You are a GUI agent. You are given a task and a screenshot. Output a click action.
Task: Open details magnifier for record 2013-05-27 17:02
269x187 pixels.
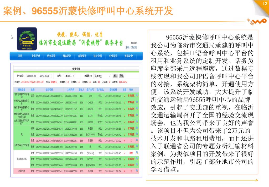(137, 140)
